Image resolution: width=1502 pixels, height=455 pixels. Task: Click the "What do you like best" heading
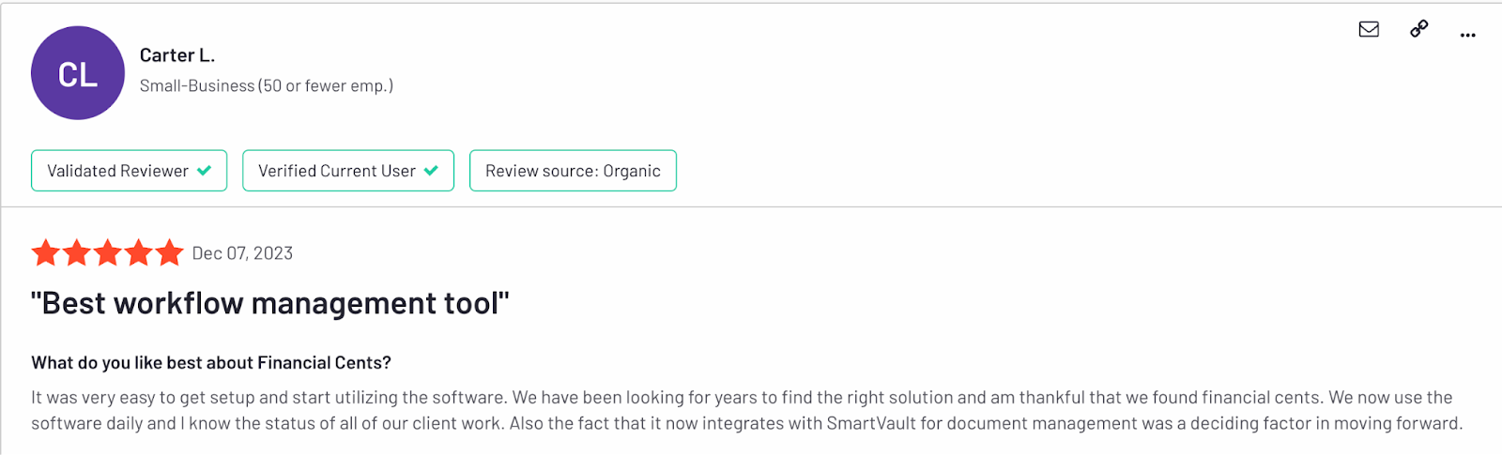(211, 363)
